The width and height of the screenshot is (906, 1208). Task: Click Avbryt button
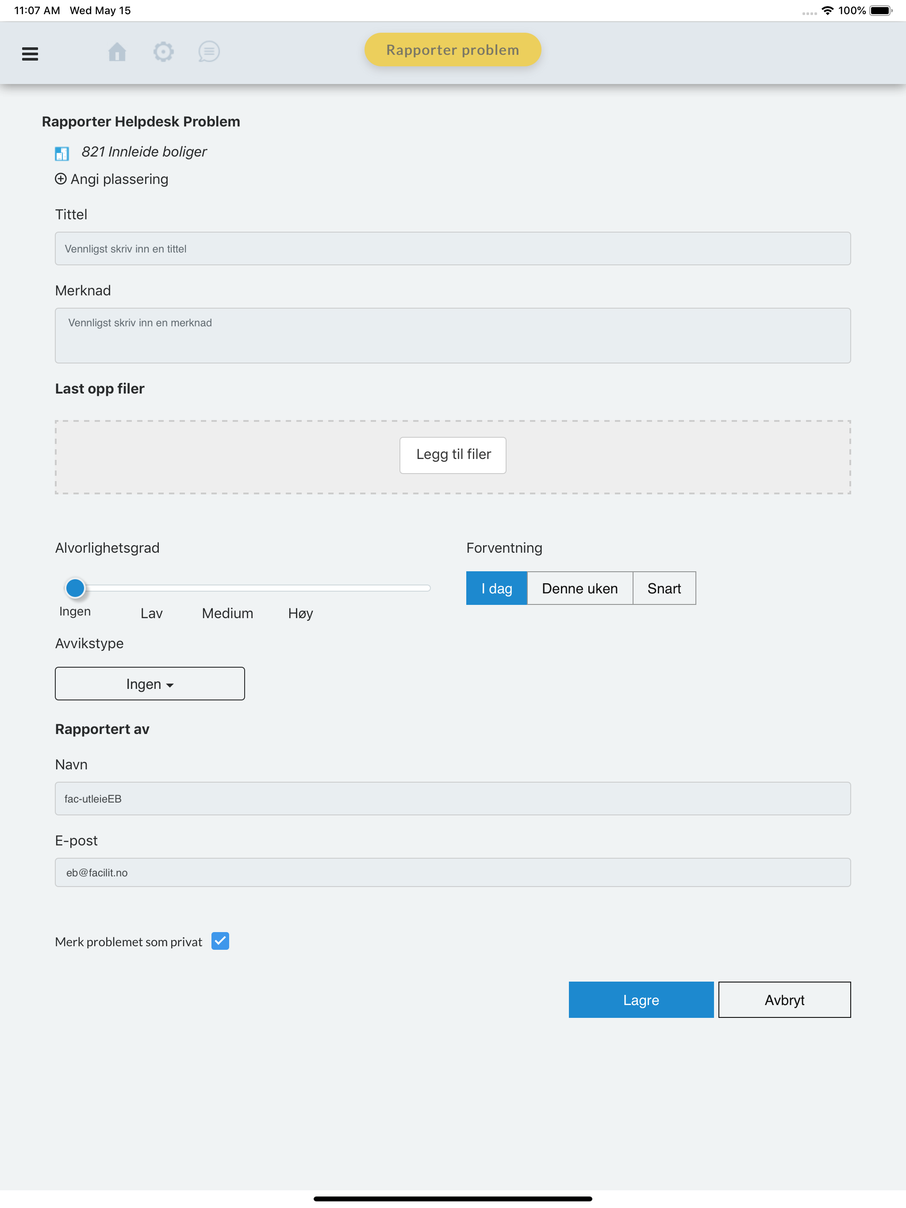784,999
